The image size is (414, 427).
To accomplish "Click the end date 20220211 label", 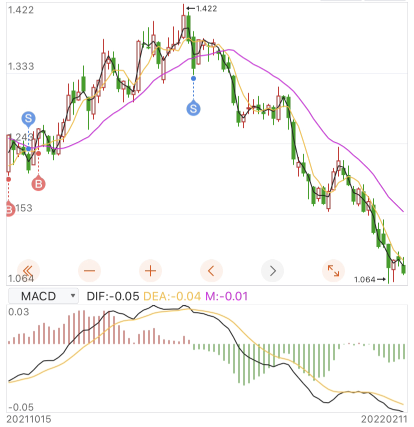I will click(385, 419).
